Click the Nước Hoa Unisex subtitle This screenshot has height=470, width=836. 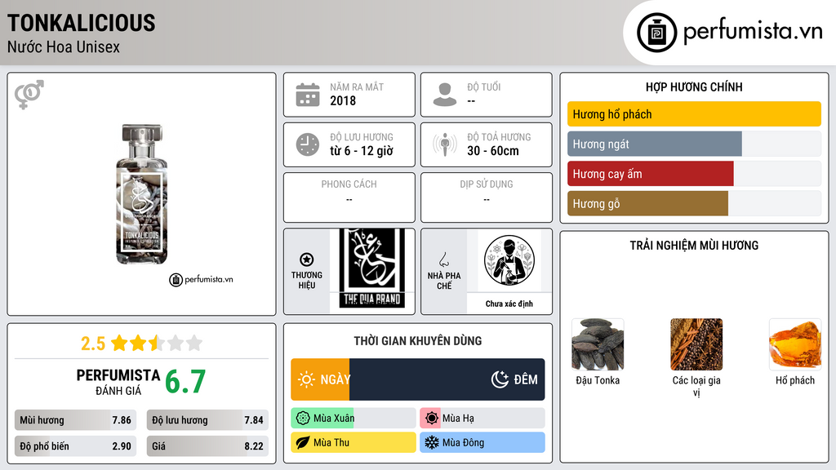[x=64, y=47]
